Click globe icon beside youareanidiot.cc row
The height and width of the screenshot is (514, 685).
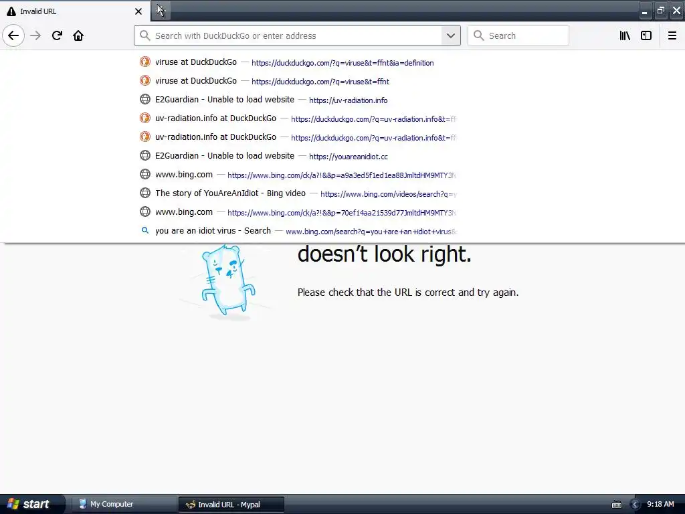[x=145, y=155]
